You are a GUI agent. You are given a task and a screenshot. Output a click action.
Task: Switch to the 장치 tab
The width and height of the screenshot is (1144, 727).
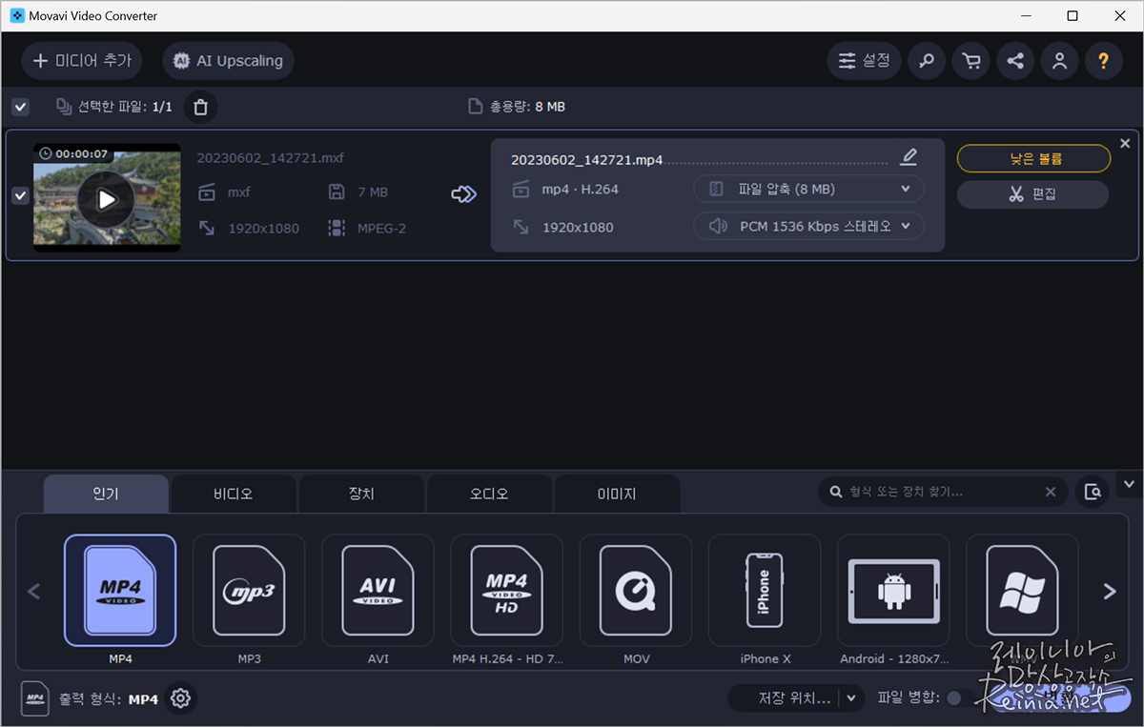click(361, 495)
